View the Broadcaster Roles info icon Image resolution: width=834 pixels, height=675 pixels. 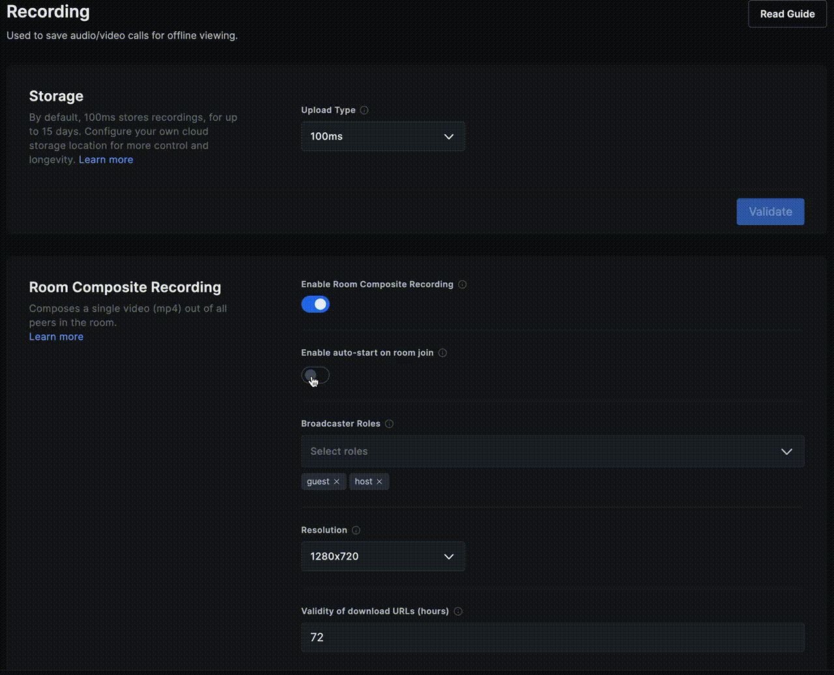pyautogui.click(x=389, y=424)
